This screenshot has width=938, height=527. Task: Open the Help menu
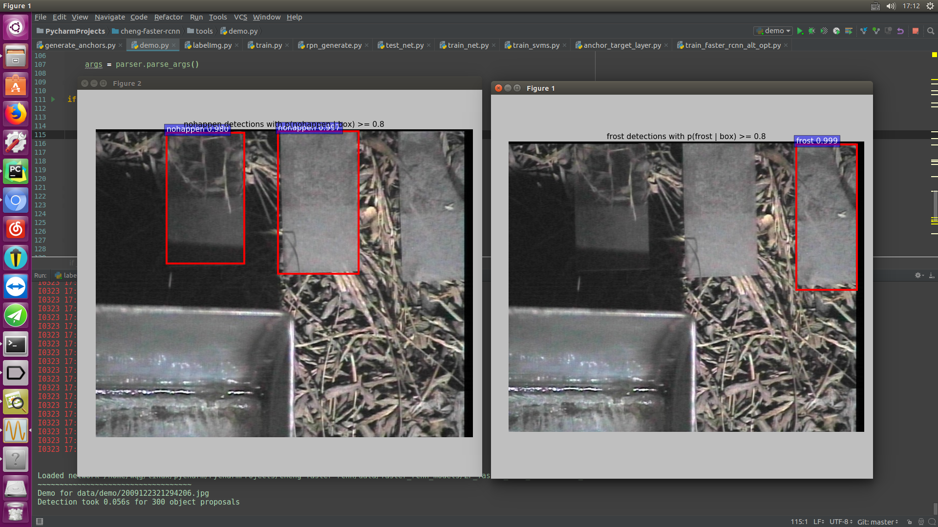pyautogui.click(x=294, y=17)
